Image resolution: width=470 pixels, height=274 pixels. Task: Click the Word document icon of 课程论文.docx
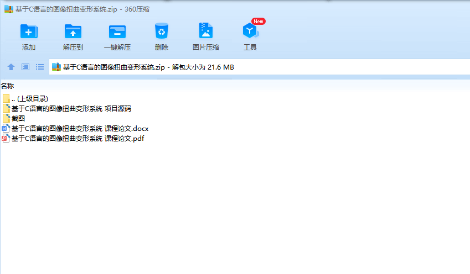(x=6, y=129)
